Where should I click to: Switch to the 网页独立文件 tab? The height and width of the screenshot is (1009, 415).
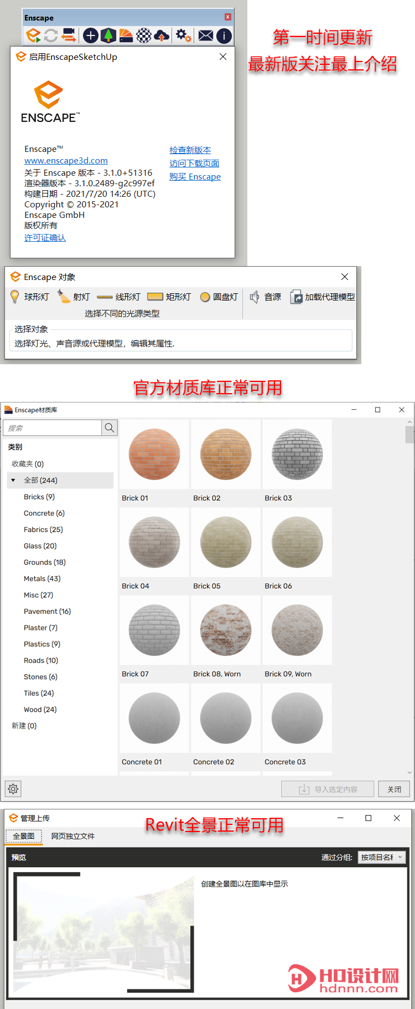[x=73, y=836]
